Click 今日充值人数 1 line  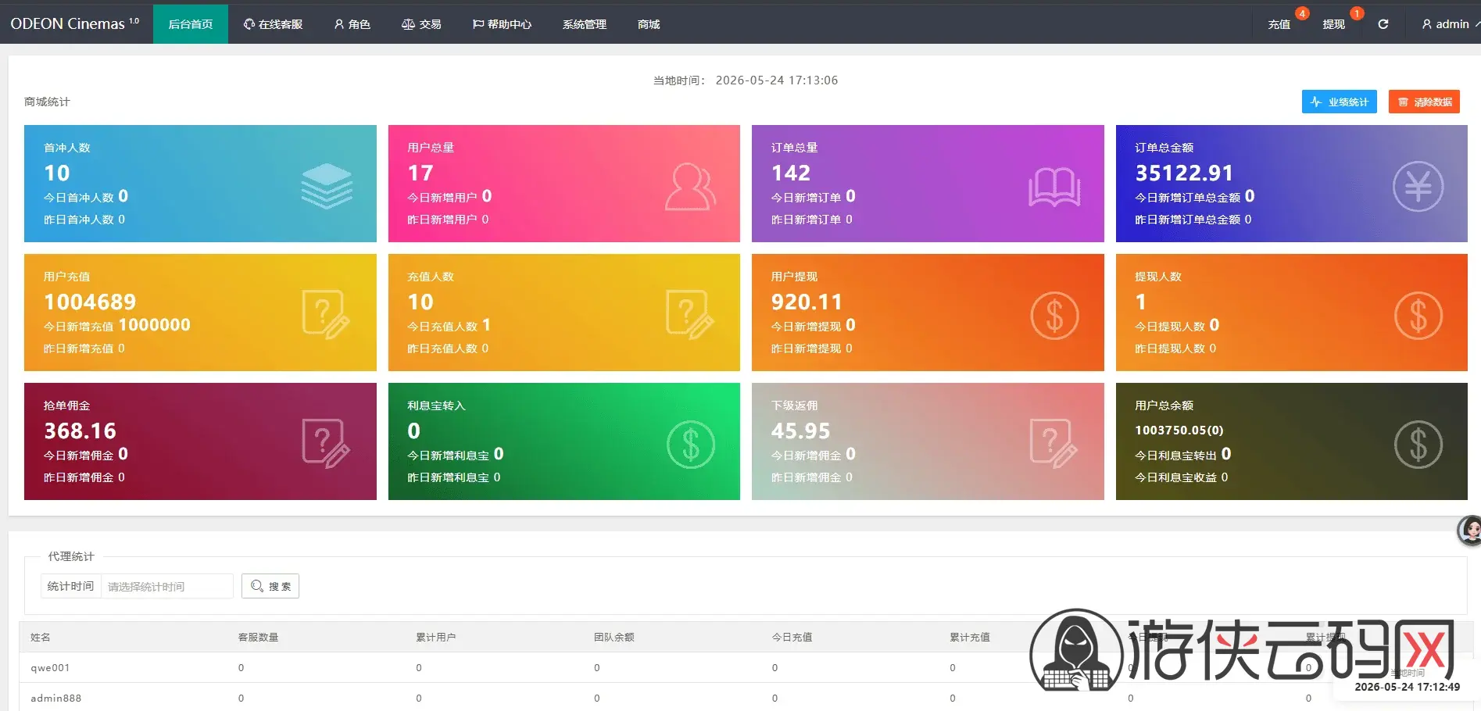tap(449, 325)
